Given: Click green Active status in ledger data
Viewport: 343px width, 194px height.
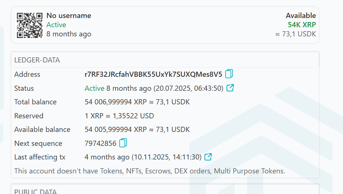Looking at the screenshot, I should pyautogui.click(x=95, y=88).
